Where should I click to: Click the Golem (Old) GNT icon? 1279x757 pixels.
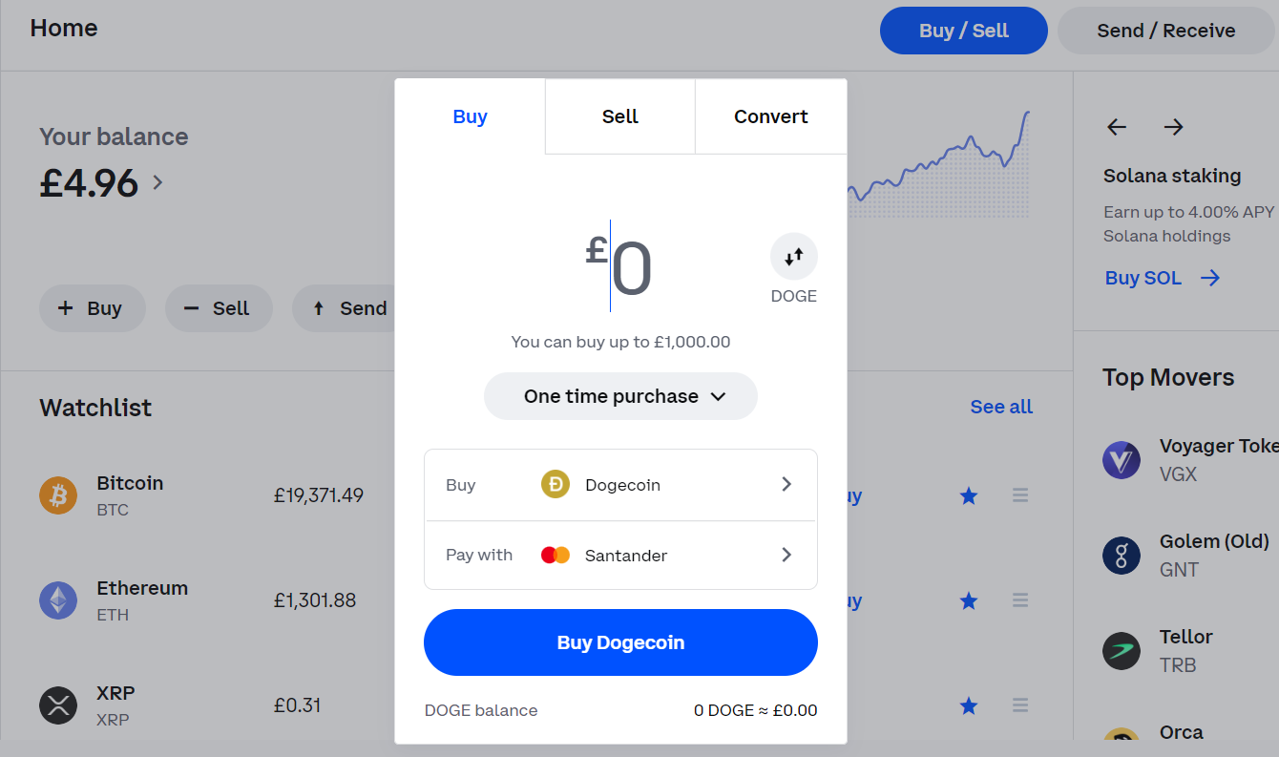1122,555
